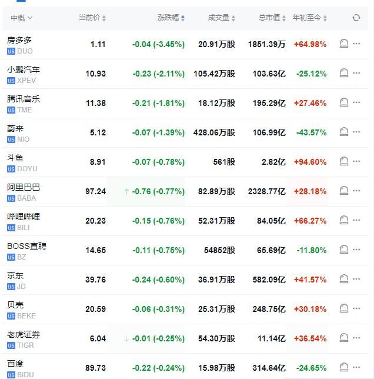Click TIGR volume 54.30万股

coord(216,338)
